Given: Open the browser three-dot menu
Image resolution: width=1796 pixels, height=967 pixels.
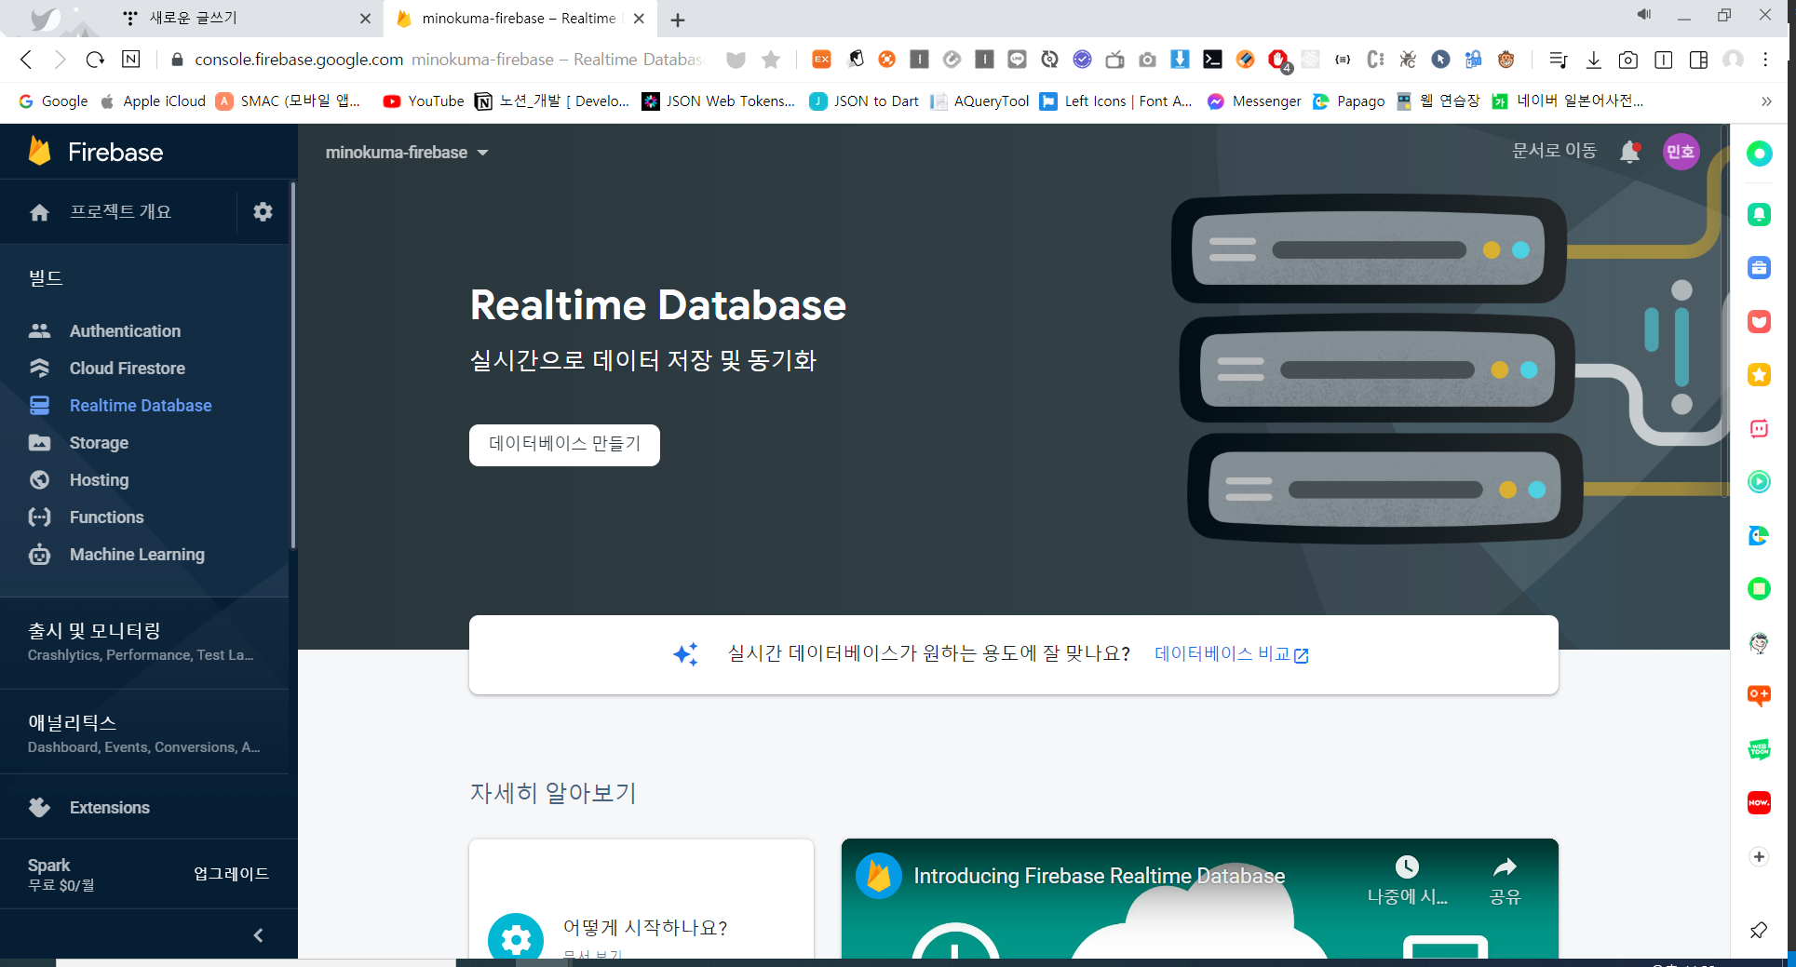Looking at the screenshot, I should click(1765, 60).
